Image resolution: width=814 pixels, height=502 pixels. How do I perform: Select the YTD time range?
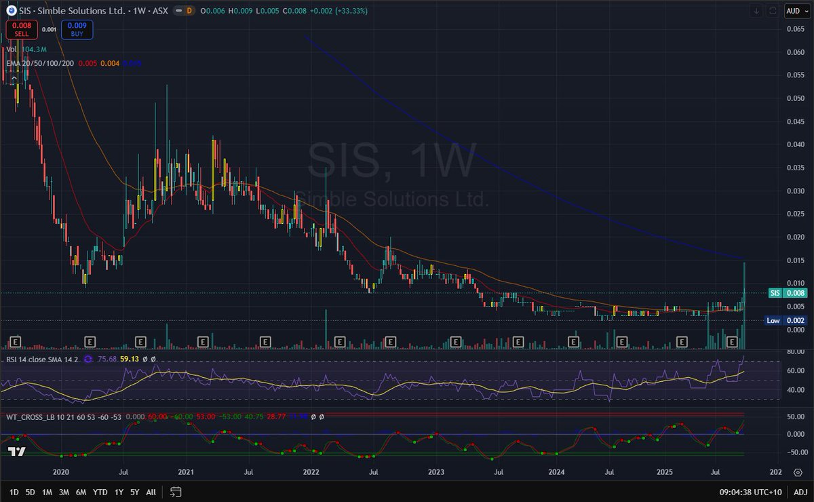click(x=100, y=492)
